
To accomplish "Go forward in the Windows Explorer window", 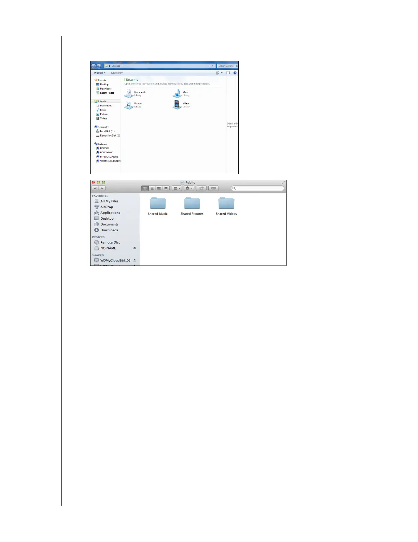I will click(99, 66).
